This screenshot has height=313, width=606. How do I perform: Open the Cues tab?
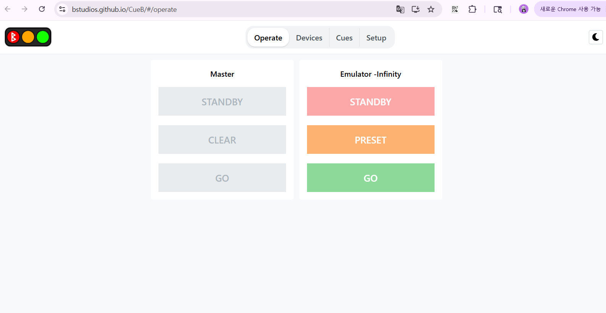coord(344,37)
